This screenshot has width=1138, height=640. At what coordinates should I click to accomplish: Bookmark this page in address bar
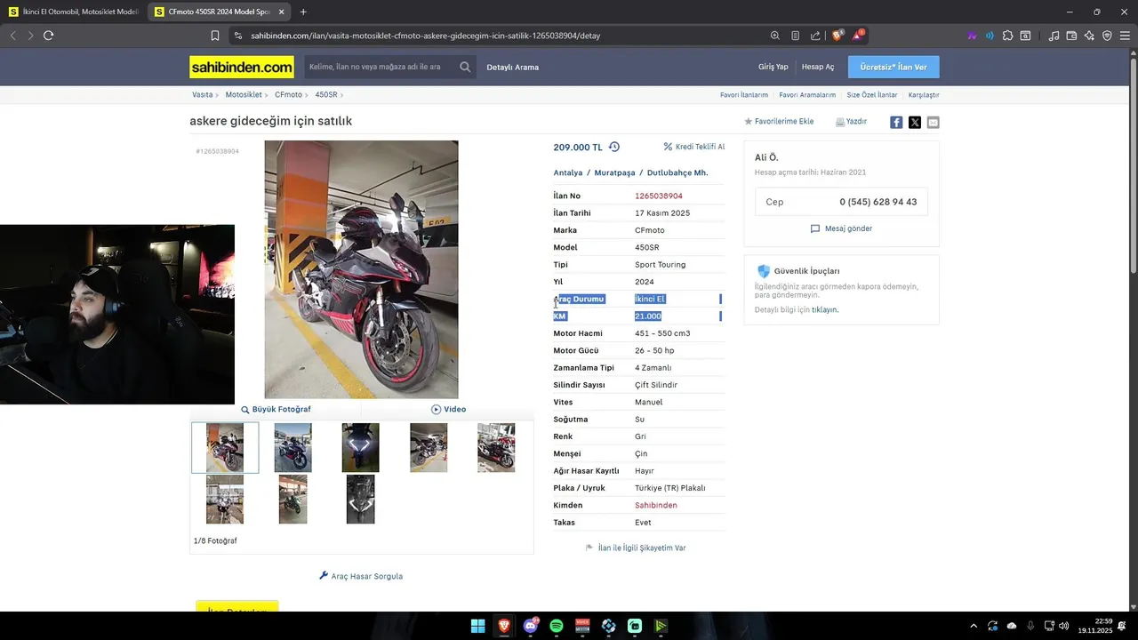tap(215, 36)
